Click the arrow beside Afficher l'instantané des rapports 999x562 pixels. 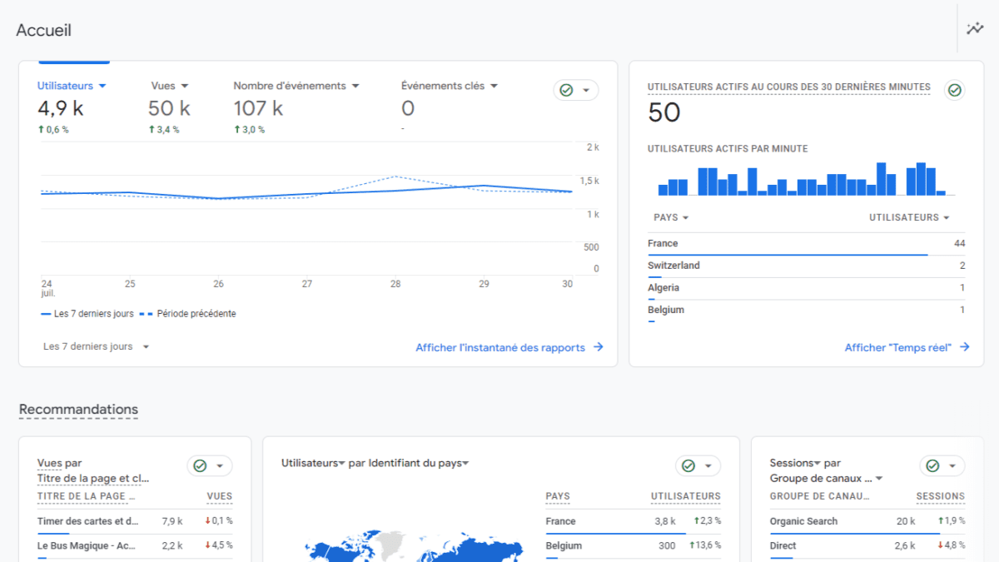(599, 347)
